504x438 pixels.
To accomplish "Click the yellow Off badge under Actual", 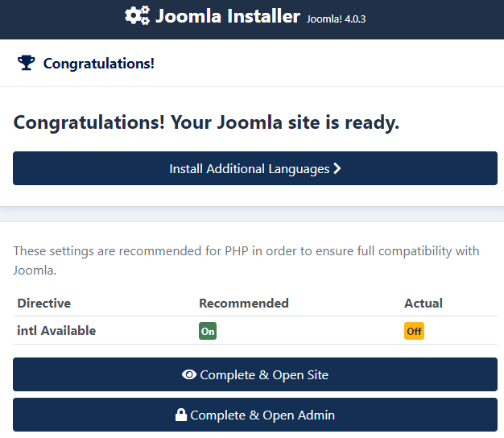I will (x=414, y=331).
